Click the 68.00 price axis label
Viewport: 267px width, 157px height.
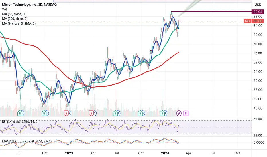pyautogui.click(x=258, y=62)
